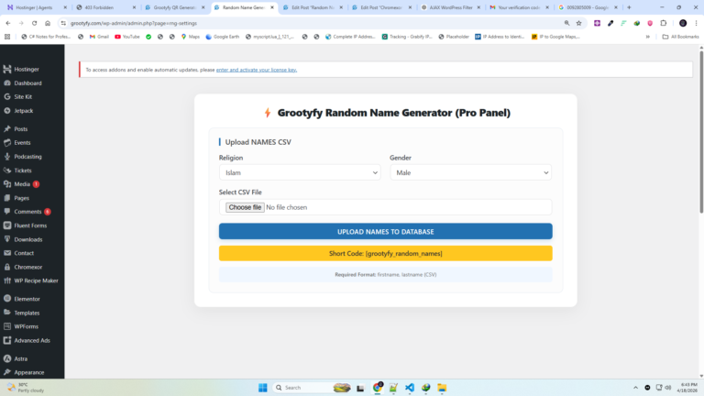Click the Choose file button
Image resolution: width=704 pixels, height=396 pixels.
[245, 207]
